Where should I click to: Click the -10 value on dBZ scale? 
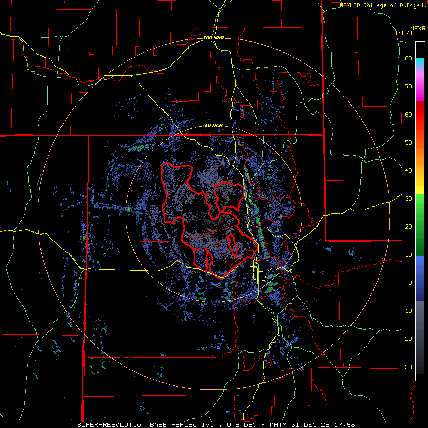[407, 311]
